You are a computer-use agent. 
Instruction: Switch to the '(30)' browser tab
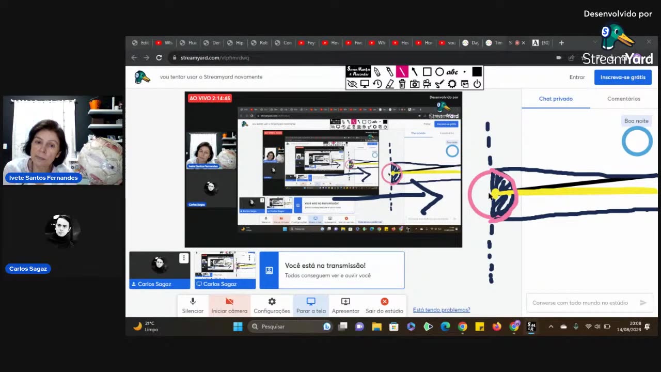tap(541, 43)
